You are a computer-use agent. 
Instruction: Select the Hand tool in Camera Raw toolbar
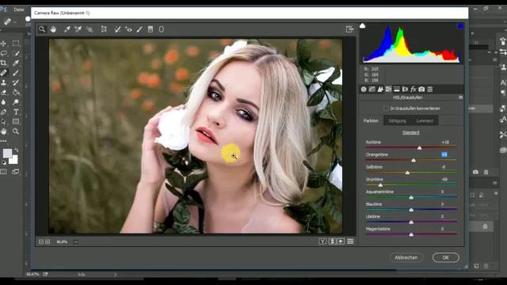point(53,29)
